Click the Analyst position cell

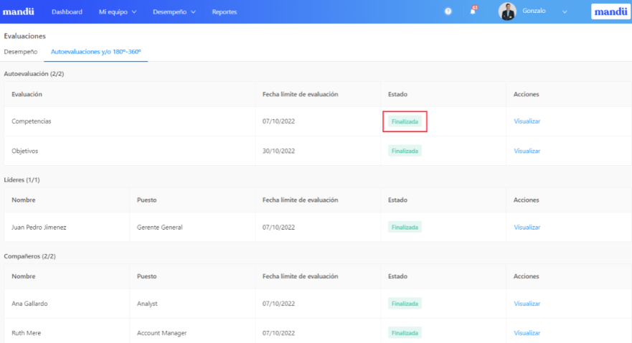[147, 304]
